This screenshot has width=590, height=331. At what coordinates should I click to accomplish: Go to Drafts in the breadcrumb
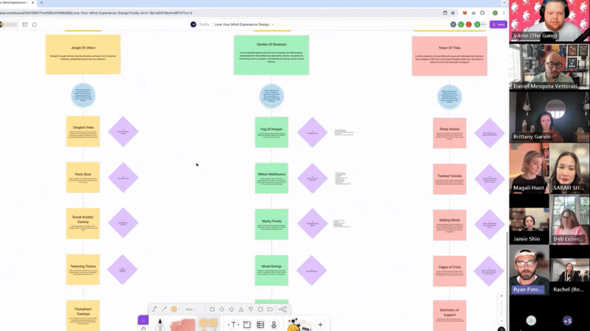[x=204, y=25]
